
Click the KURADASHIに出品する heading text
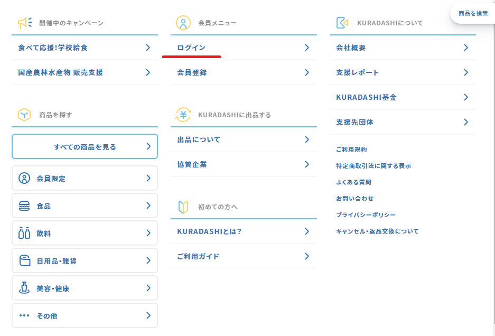coord(235,115)
